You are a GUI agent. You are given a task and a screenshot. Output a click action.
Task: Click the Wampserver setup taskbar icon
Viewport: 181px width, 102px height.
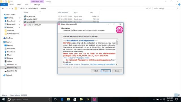click(94, 99)
